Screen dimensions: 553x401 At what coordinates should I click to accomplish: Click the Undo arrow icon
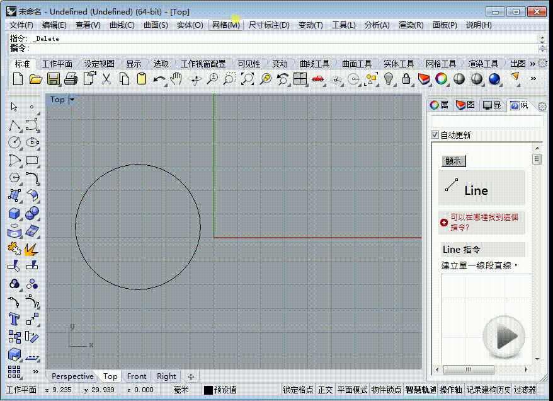(159, 79)
